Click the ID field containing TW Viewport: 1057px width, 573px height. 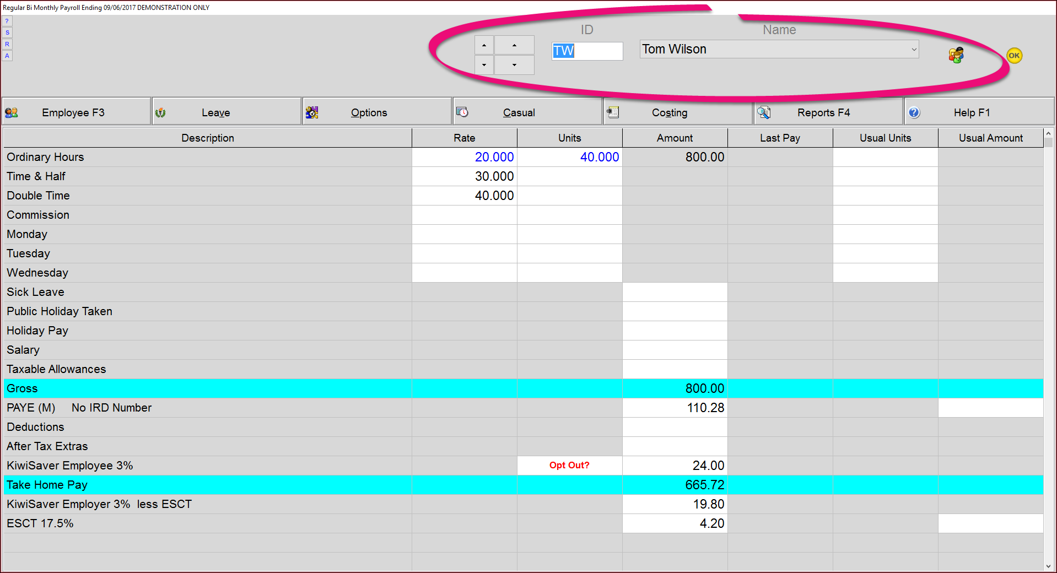click(587, 51)
